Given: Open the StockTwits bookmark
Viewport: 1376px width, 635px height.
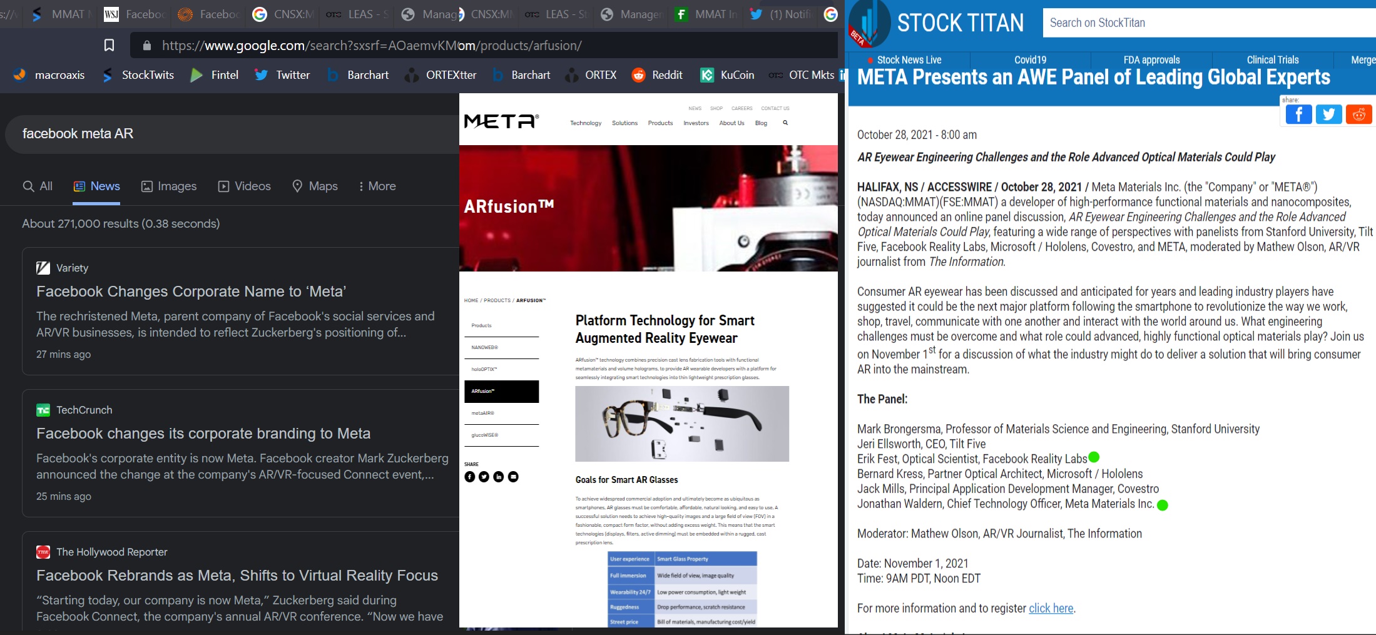Looking at the screenshot, I should pyautogui.click(x=138, y=75).
